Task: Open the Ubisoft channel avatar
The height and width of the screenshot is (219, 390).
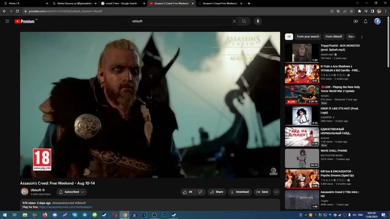Action: [x=24, y=192]
